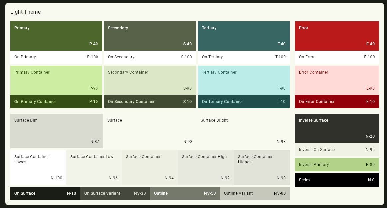Click the Light Theme heading
The width and height of the screenshot is (387, 208).
point(25,12)
